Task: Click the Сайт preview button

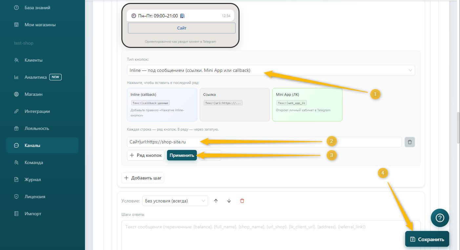Action: [x=182, y=28]
